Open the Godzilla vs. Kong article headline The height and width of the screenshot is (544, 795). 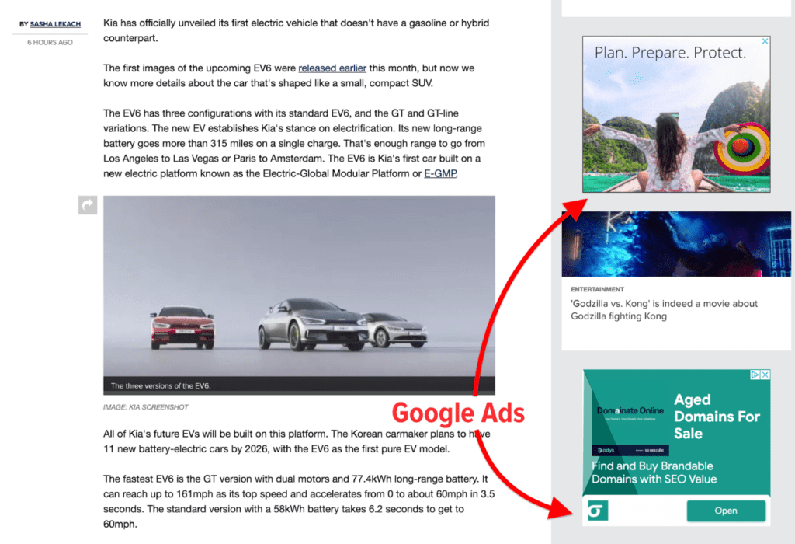click(664, 309)
